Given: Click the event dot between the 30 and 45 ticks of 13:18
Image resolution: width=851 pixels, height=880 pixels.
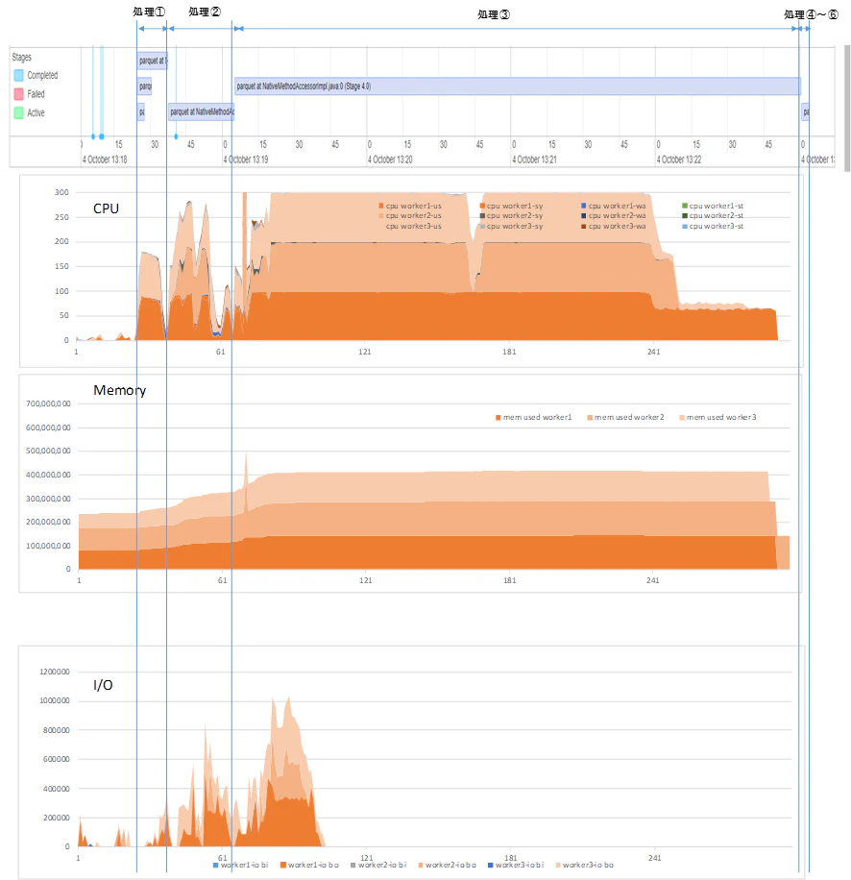Looking at the screenshot, I should pos(176,136).
